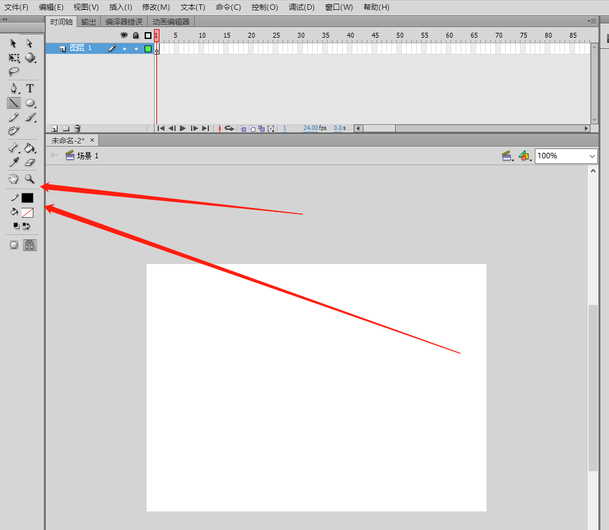Swap stroke and fill colors

click(26, 226)
